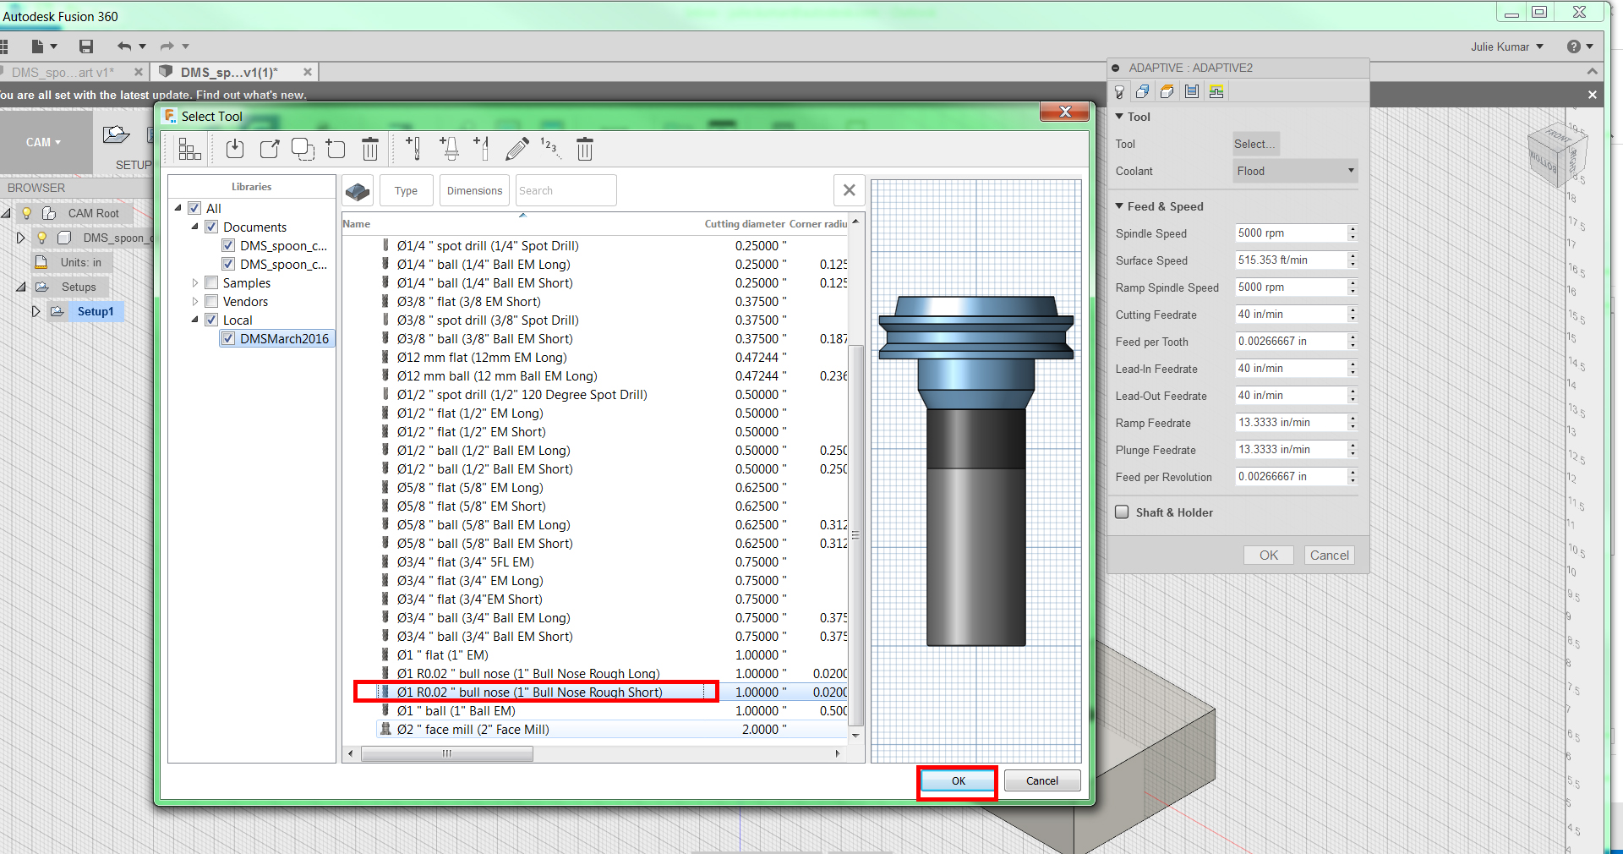Click the Save icon in Fusion toolbar
Image resolution: width=1623 pixels, height=854 pixels.
(x=86, y=47)
